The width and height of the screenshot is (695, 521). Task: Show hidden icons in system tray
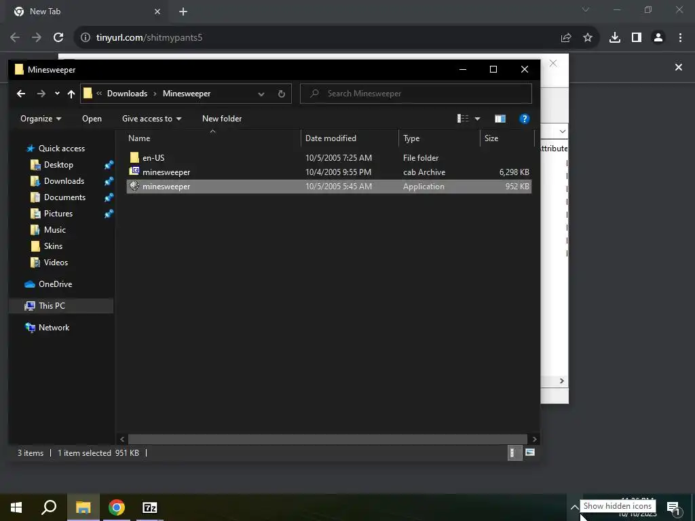pyautogui.click(x=574, y=507)
